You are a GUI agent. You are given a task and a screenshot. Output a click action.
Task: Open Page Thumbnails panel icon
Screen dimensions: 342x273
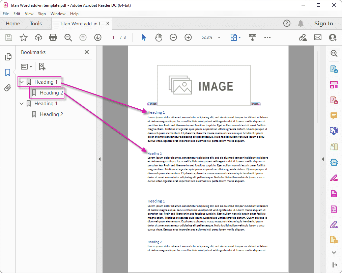(8, 57)
